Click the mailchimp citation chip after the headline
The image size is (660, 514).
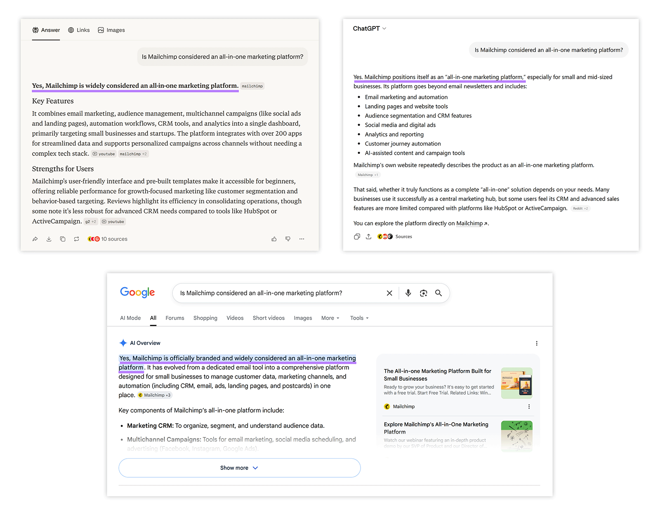252,86
